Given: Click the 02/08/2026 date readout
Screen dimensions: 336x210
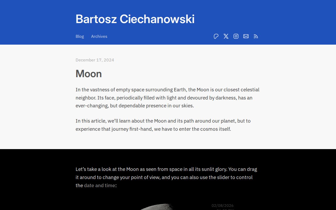Looking at the screenshot, I should 223,206.
